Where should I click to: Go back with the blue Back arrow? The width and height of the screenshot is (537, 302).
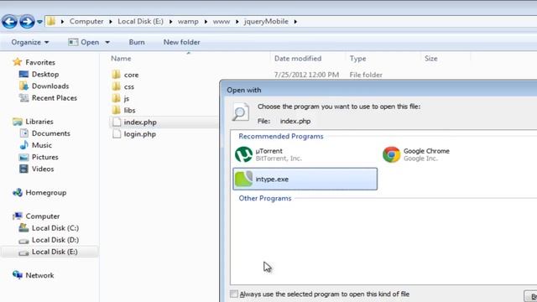coord(9,22)
